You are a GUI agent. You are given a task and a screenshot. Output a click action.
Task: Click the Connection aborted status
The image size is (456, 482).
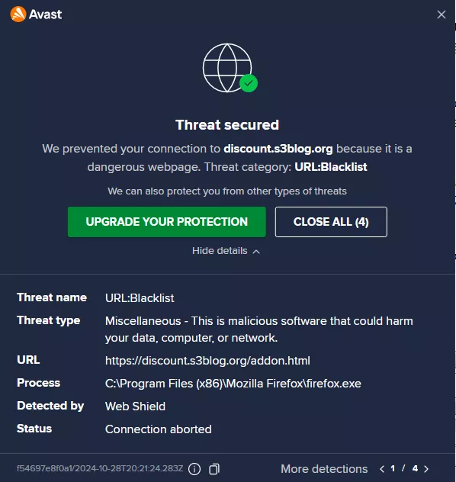tap(159, 429)
